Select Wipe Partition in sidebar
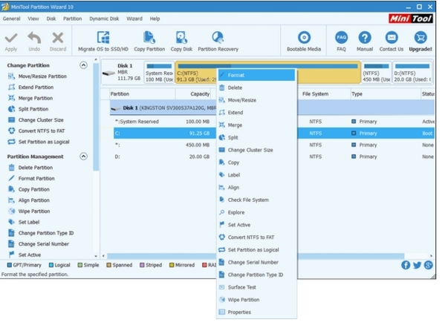Viewport: 445px width, 325px height. (x=29, y=211)
